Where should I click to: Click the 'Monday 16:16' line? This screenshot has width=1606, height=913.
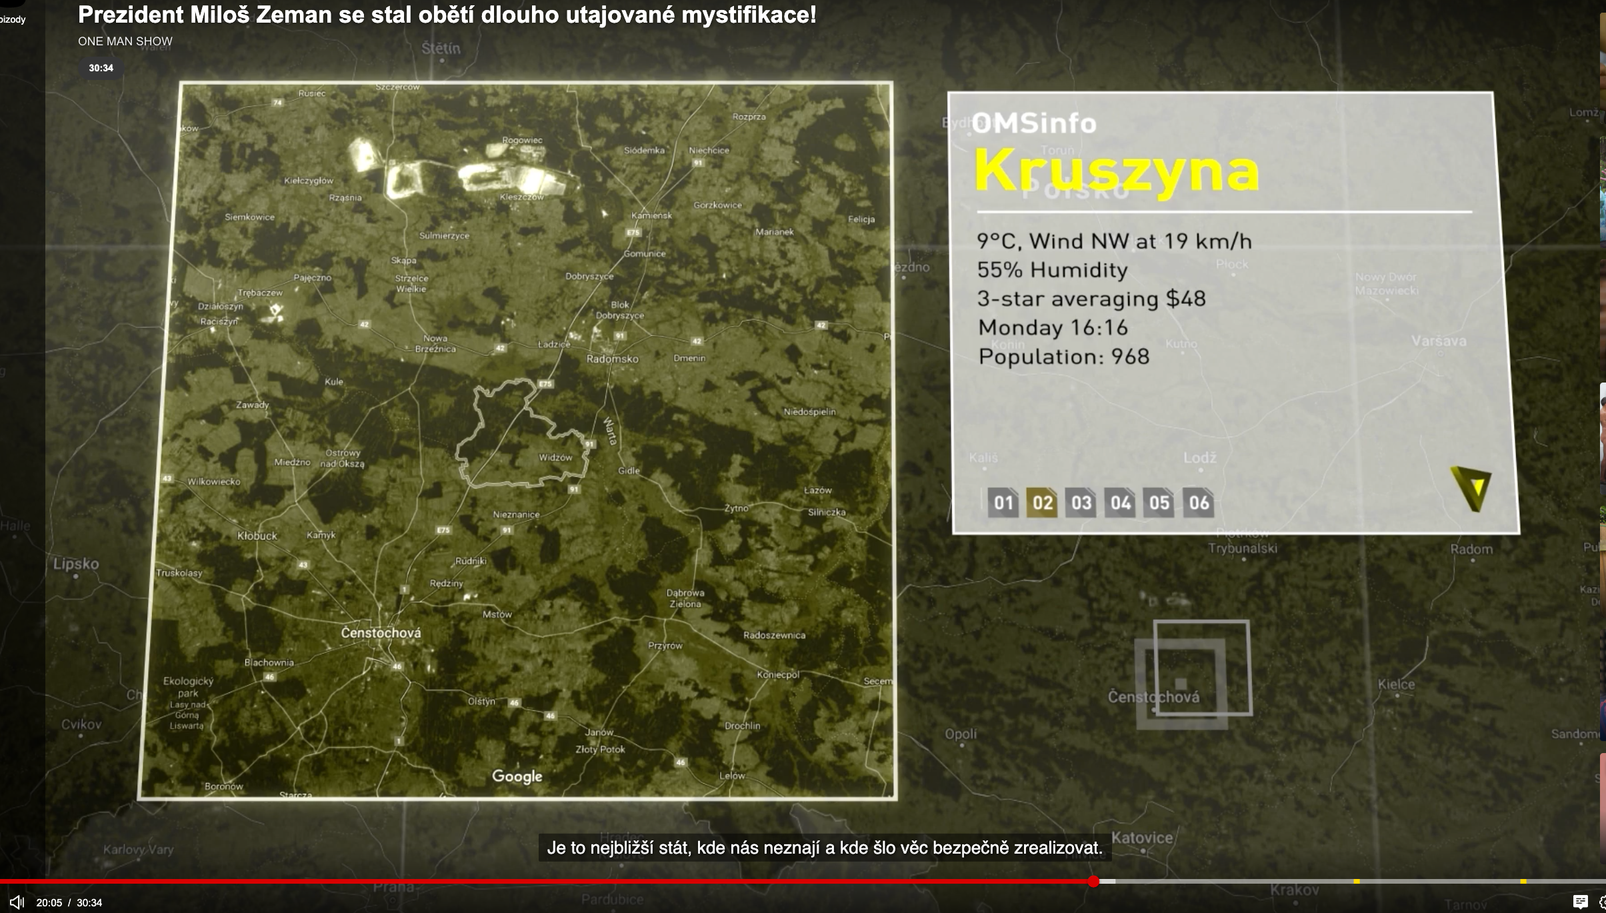[1053, 327]
